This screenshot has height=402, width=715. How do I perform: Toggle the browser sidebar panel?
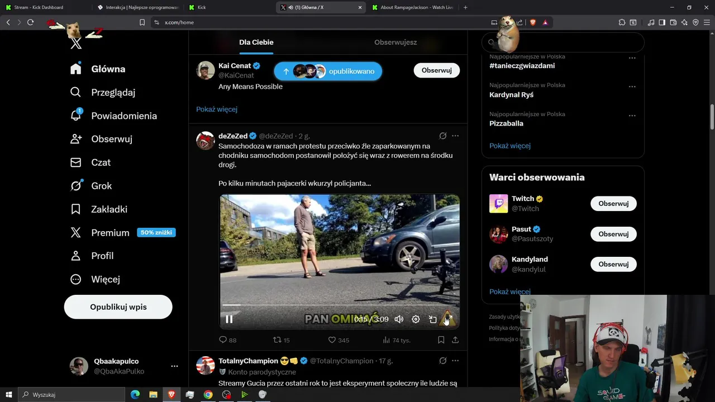662,22
